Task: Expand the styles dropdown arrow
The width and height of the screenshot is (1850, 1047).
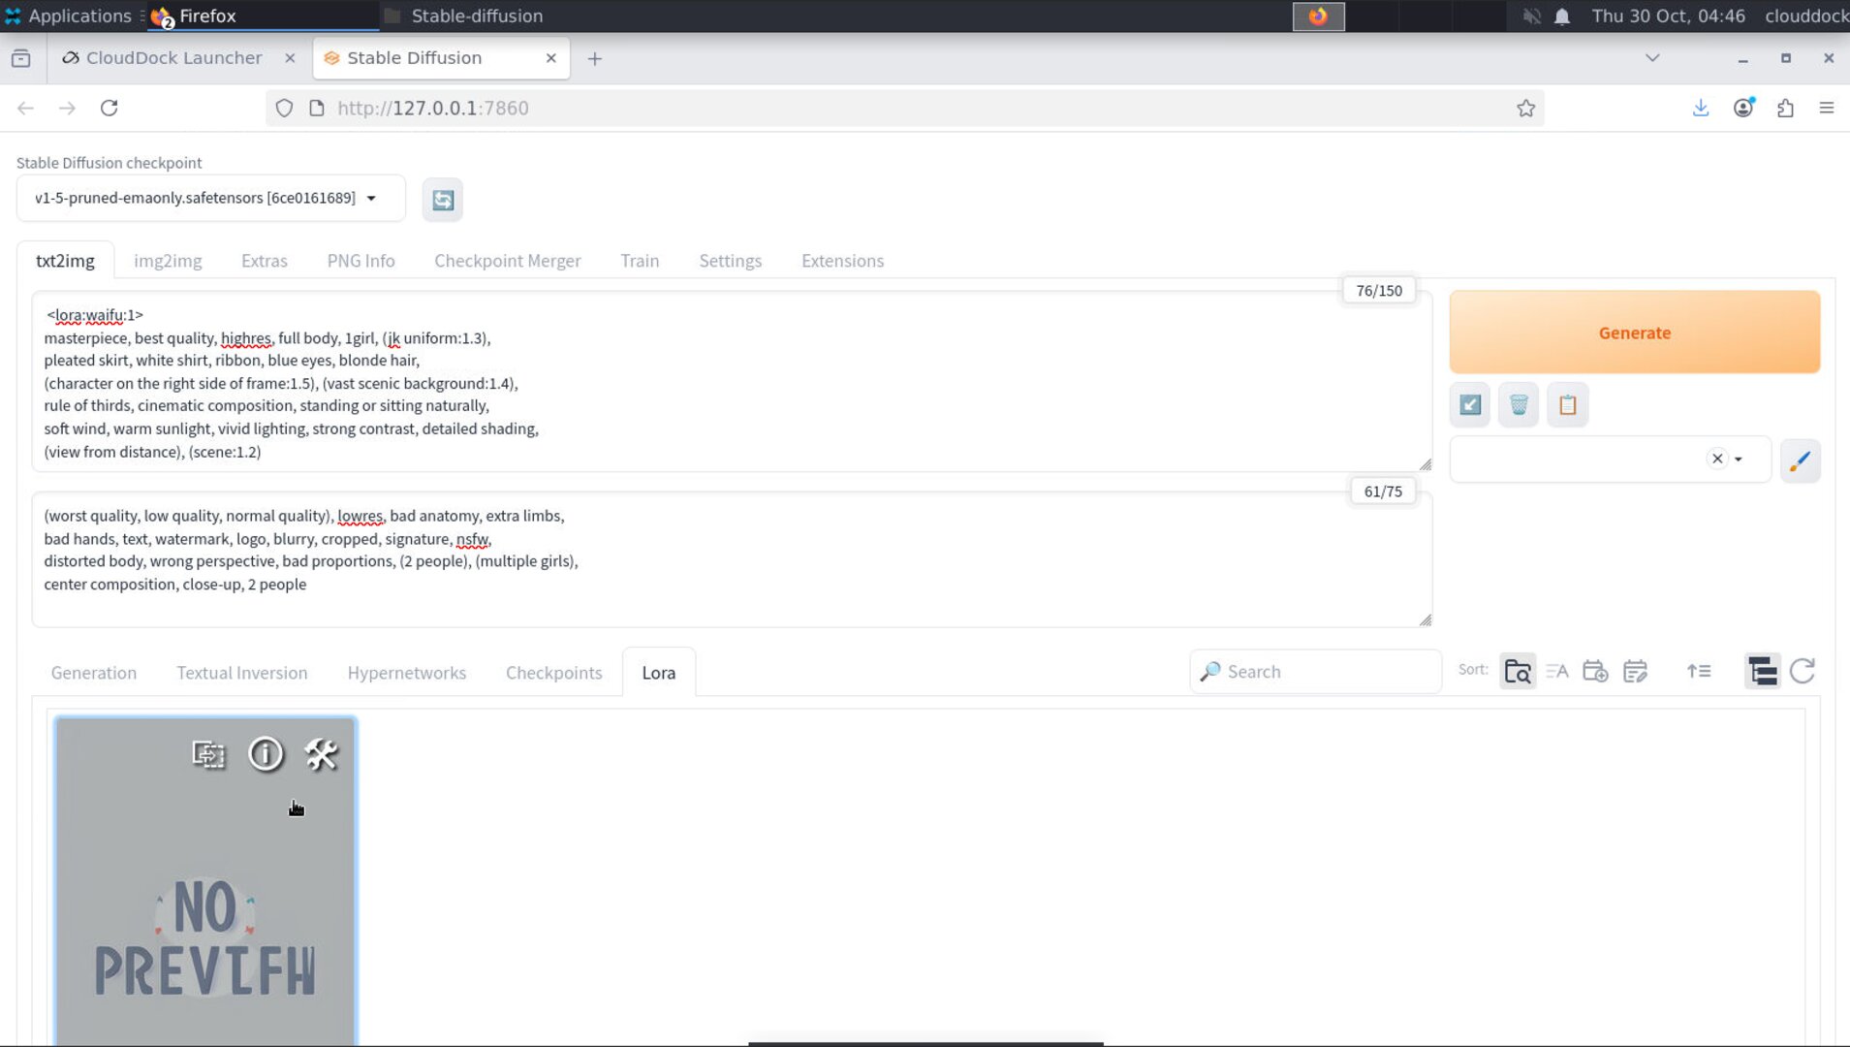Action: (1739, 460)
